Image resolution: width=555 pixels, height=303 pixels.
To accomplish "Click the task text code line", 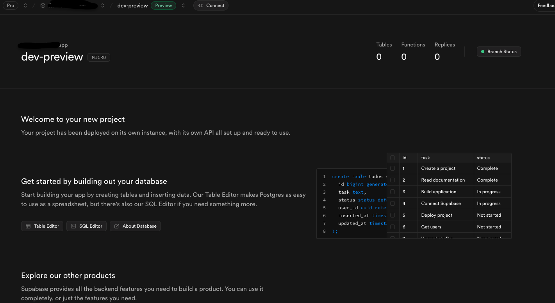I will [352, 192].
